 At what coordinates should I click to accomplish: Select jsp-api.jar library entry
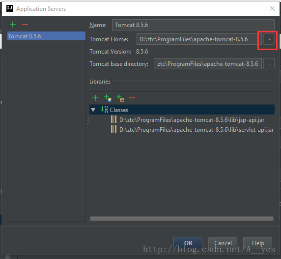coord(192,120)
